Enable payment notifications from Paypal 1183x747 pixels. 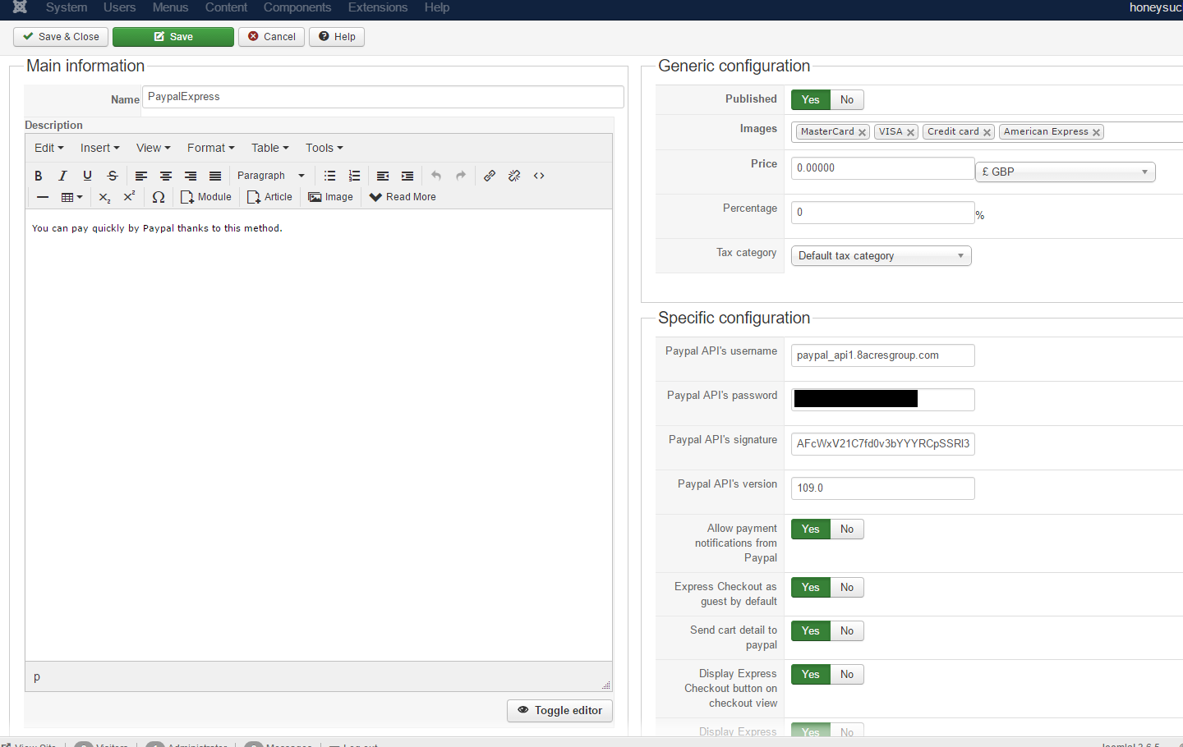pos(811,529)
